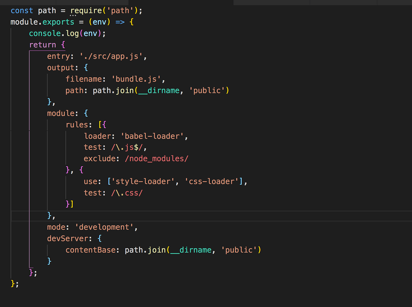Select the /\.js$/ regex
The width and height of the screenshot is (412, 307).
(x=127, y=147)
